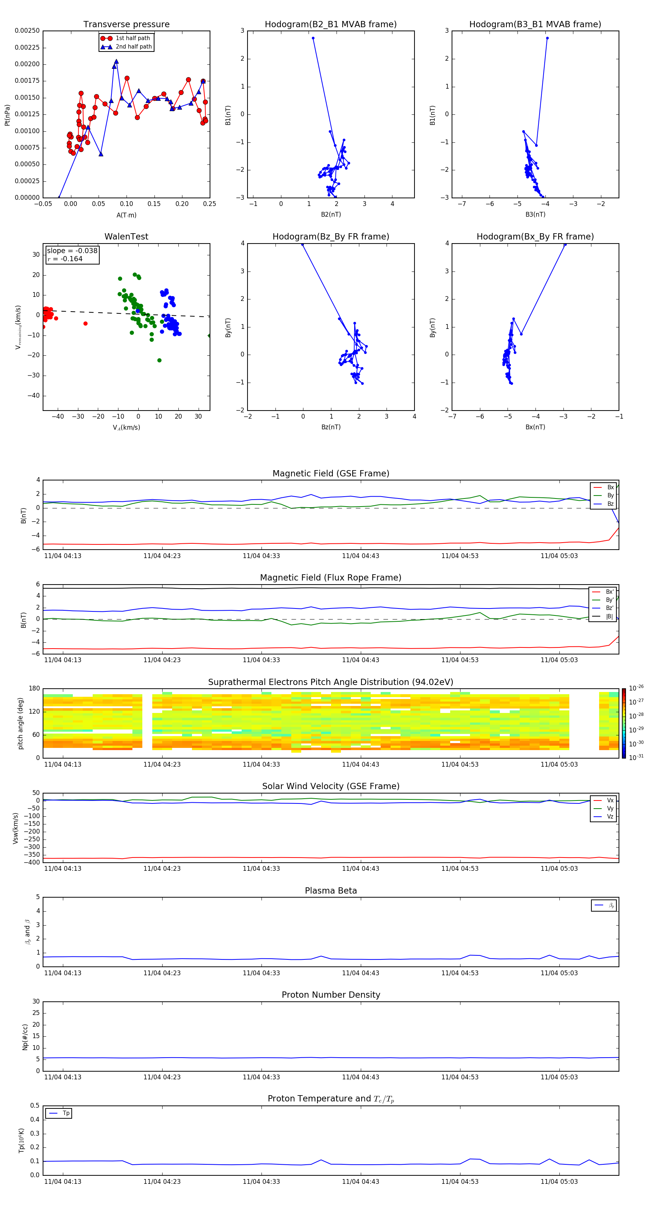The image size is (662, 1214).
Task: Click the highest blue triangle in Transverse pressure plot
Action: tap(116, 62)
